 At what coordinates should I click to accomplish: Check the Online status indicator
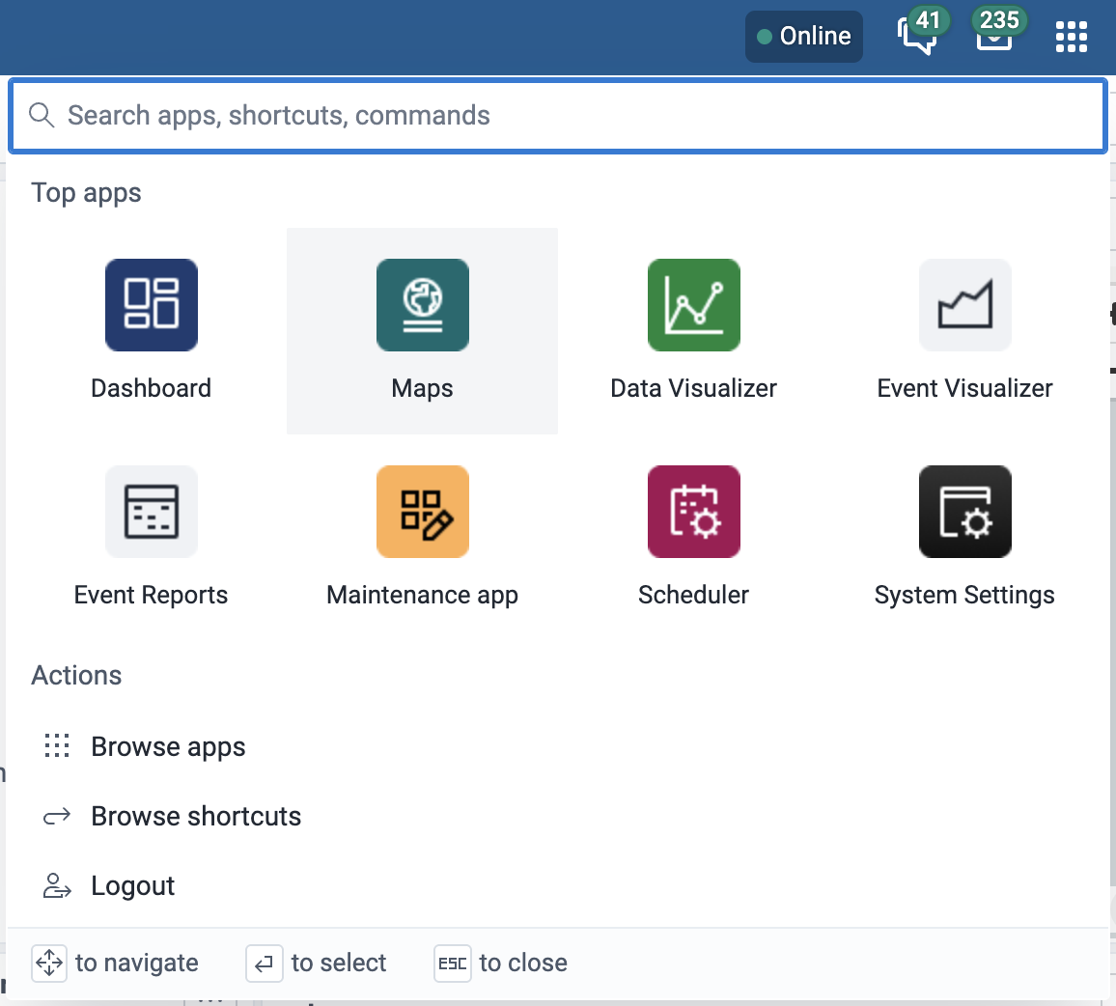coord(803,36)
